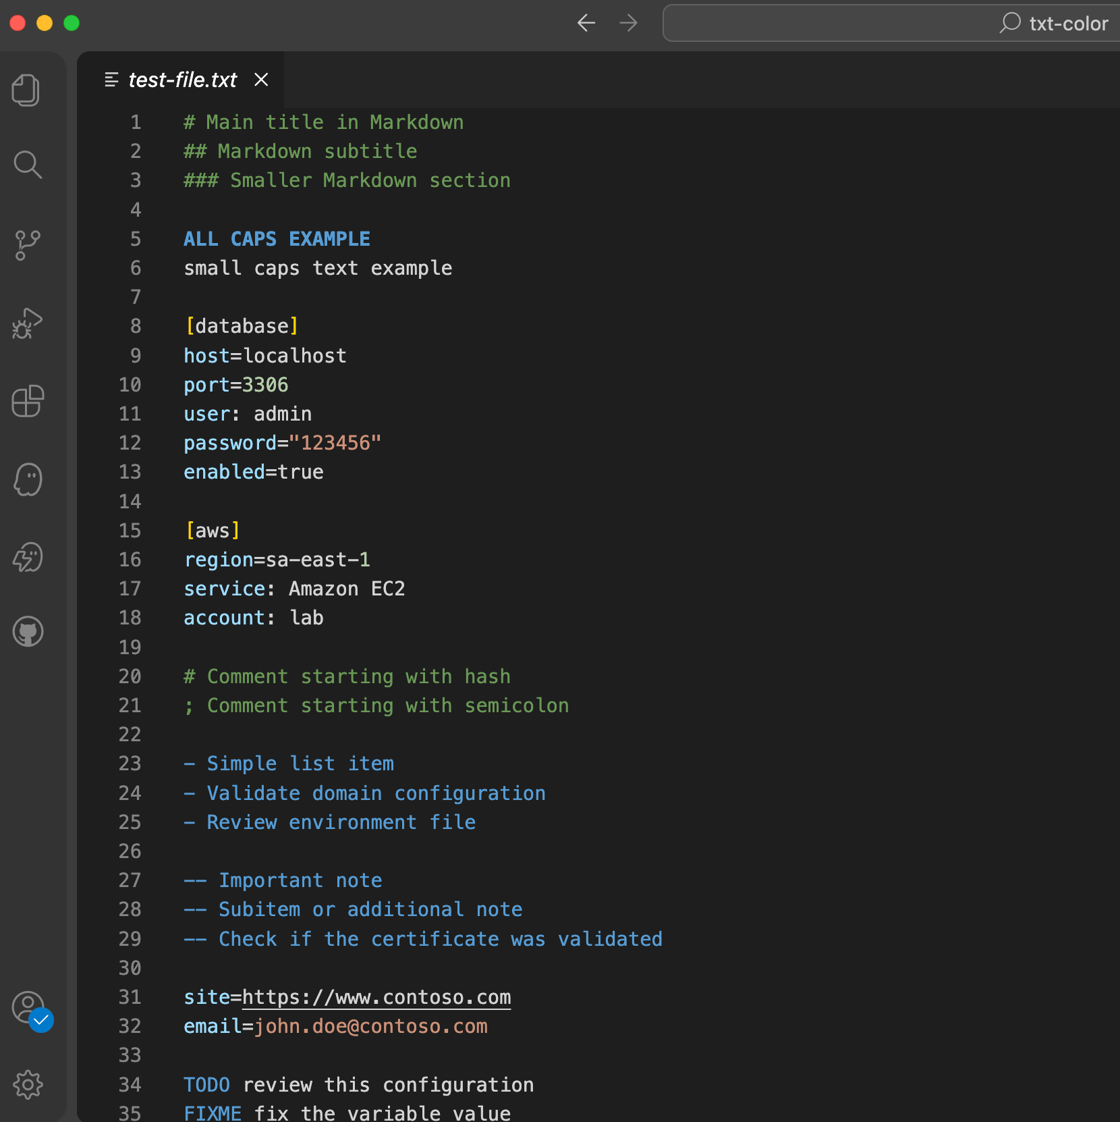Open the Manage gear menu
The width and height of the screenshot is (1120, 1122).
[x=27, y=1085]
